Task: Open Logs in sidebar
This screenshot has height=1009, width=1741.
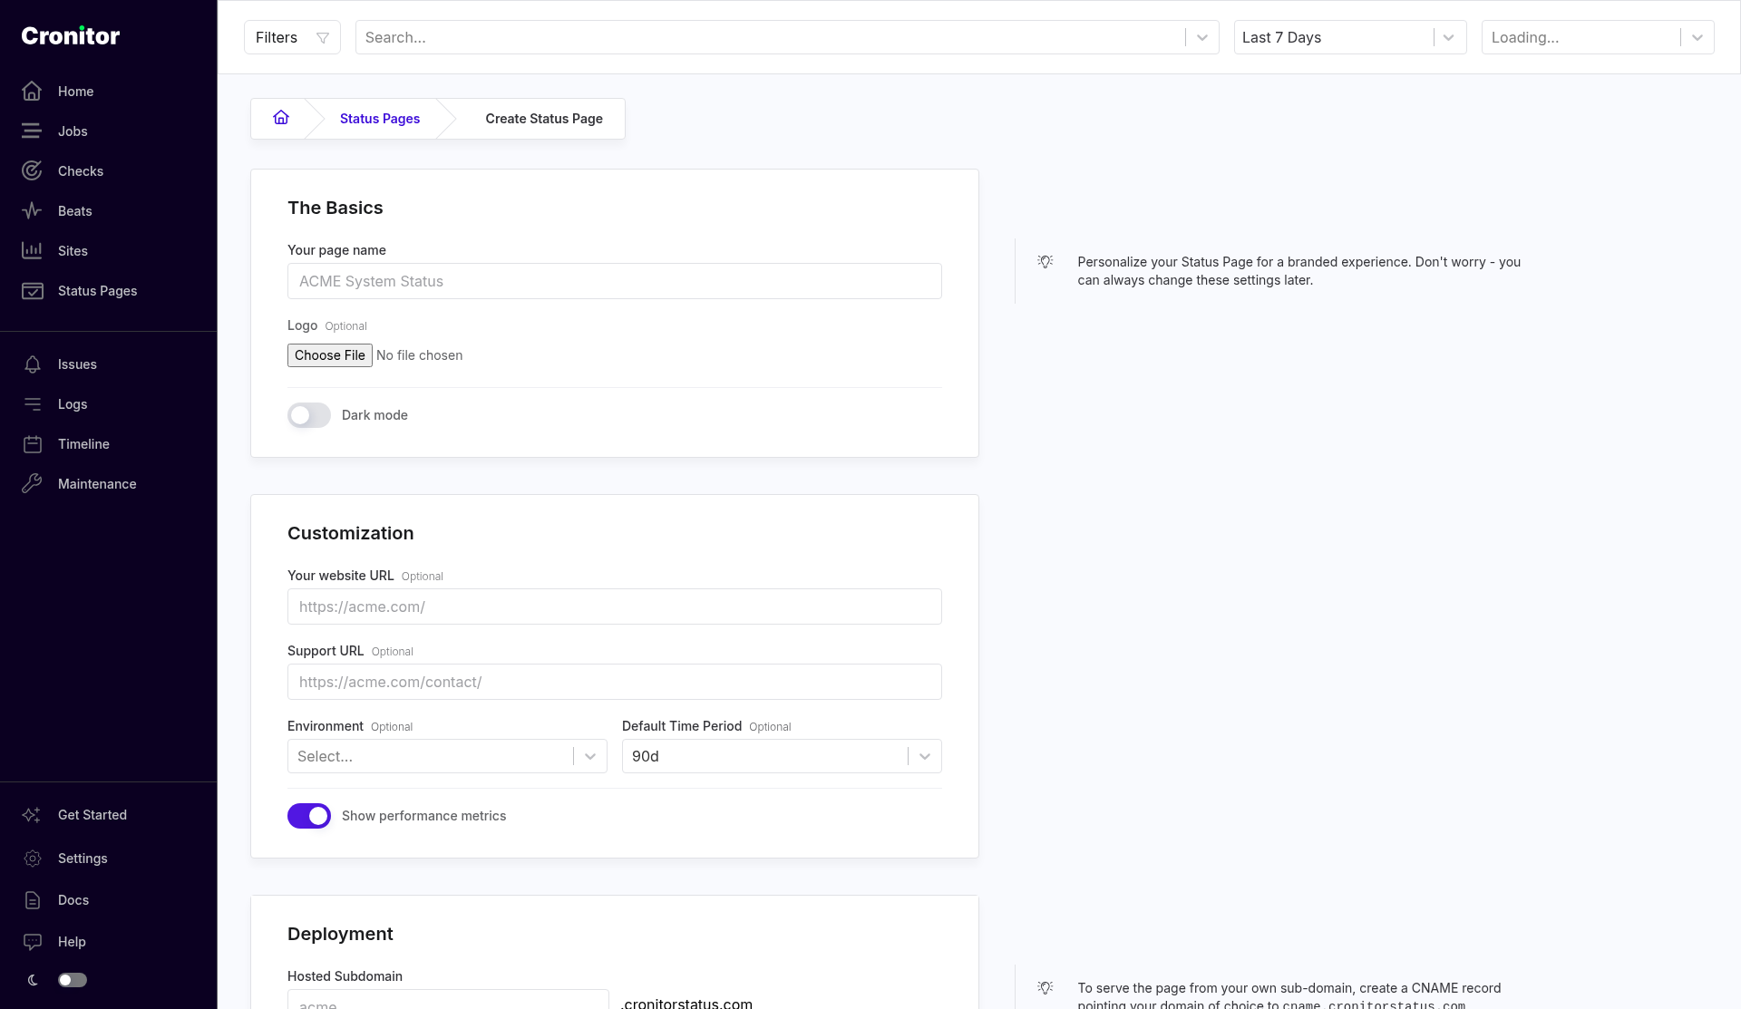Action: point(73,404)
